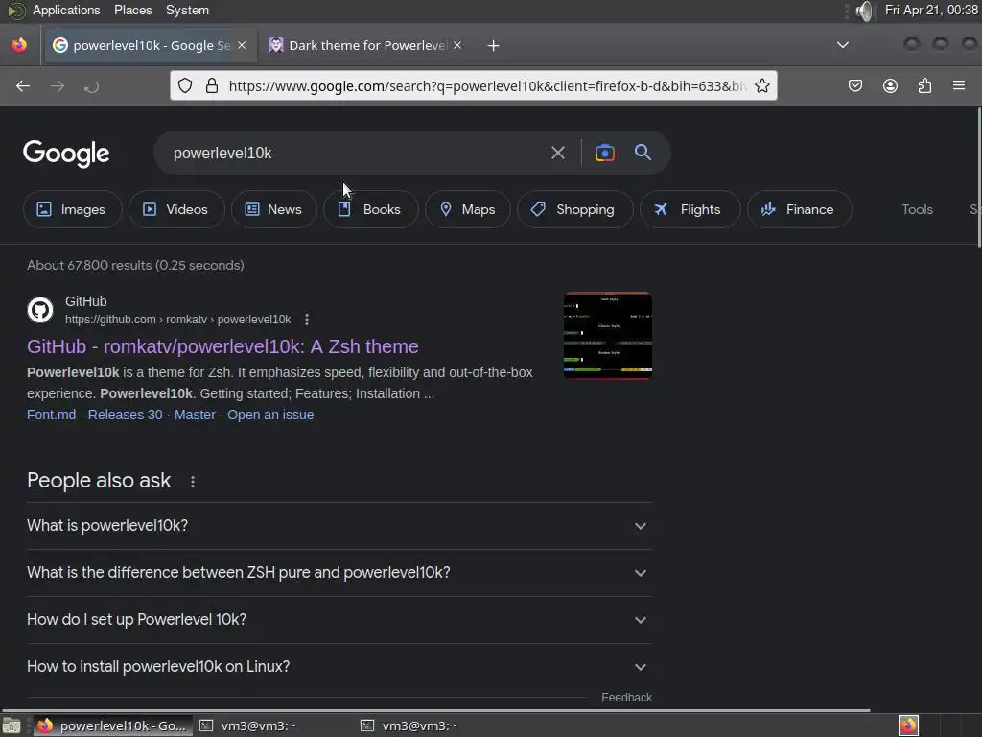Screen dimensions: 982x737
Task: Open second vm3@vm3:~ terminal in taskbar
Action: [x=409, y=725]
